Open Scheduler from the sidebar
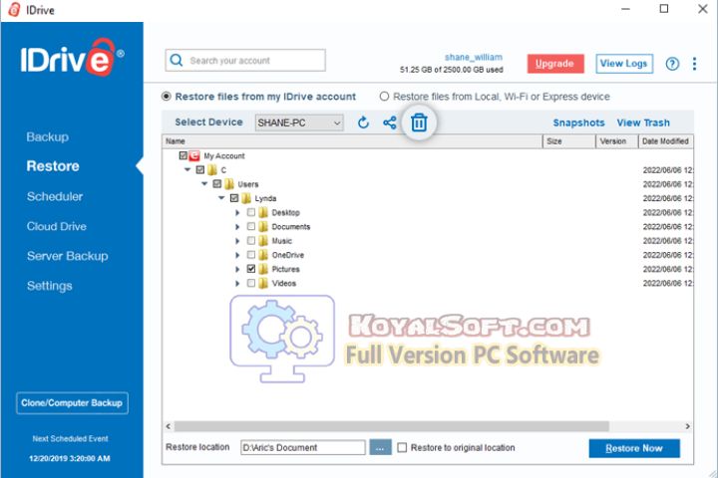This screenshot has height=478, width=718. point(55,197)
